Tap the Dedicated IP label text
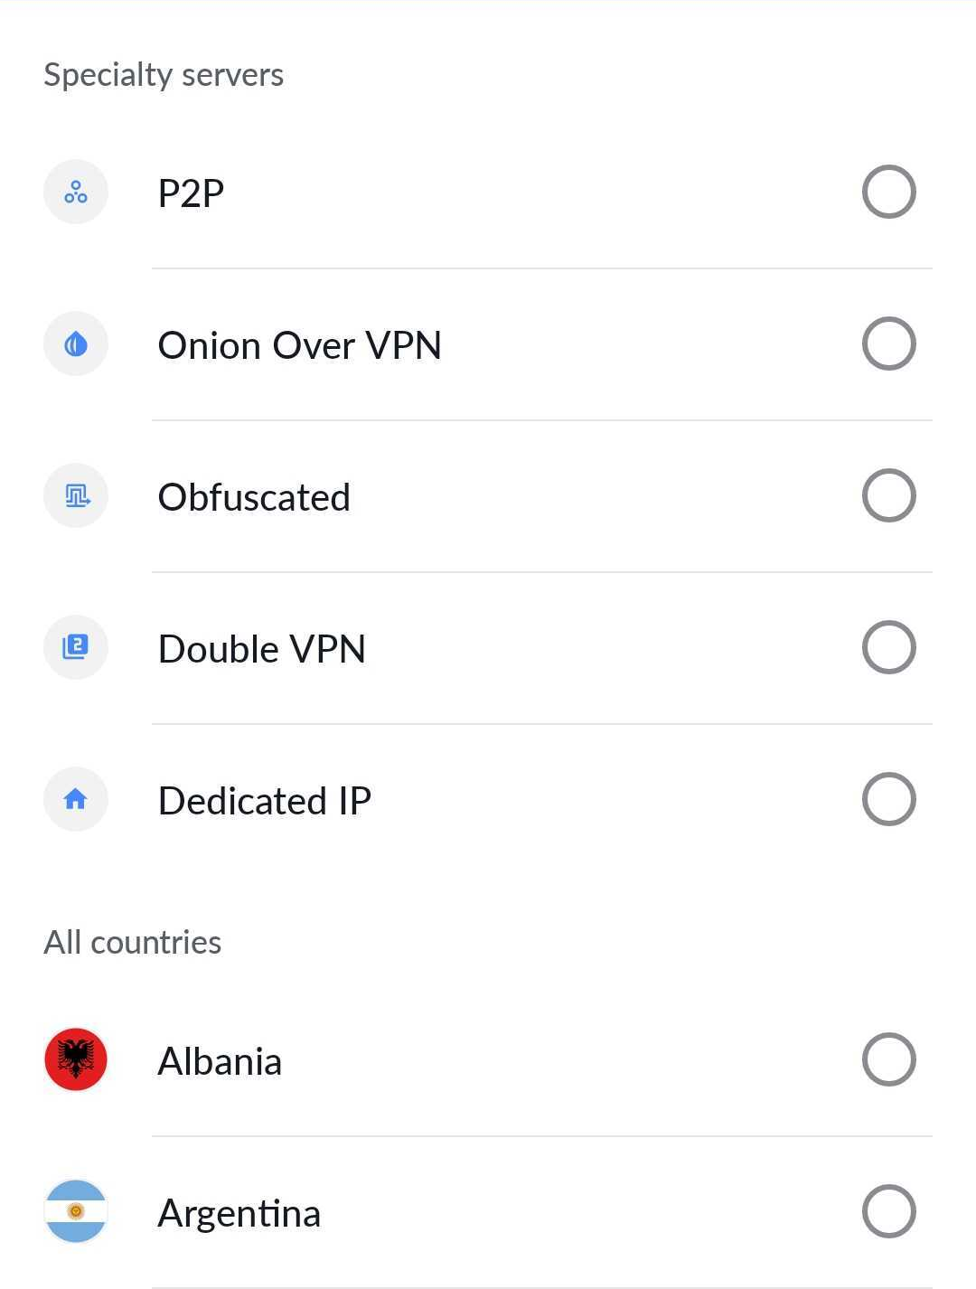The width and height of the screenshot is (976, 1289). point(264,801)
